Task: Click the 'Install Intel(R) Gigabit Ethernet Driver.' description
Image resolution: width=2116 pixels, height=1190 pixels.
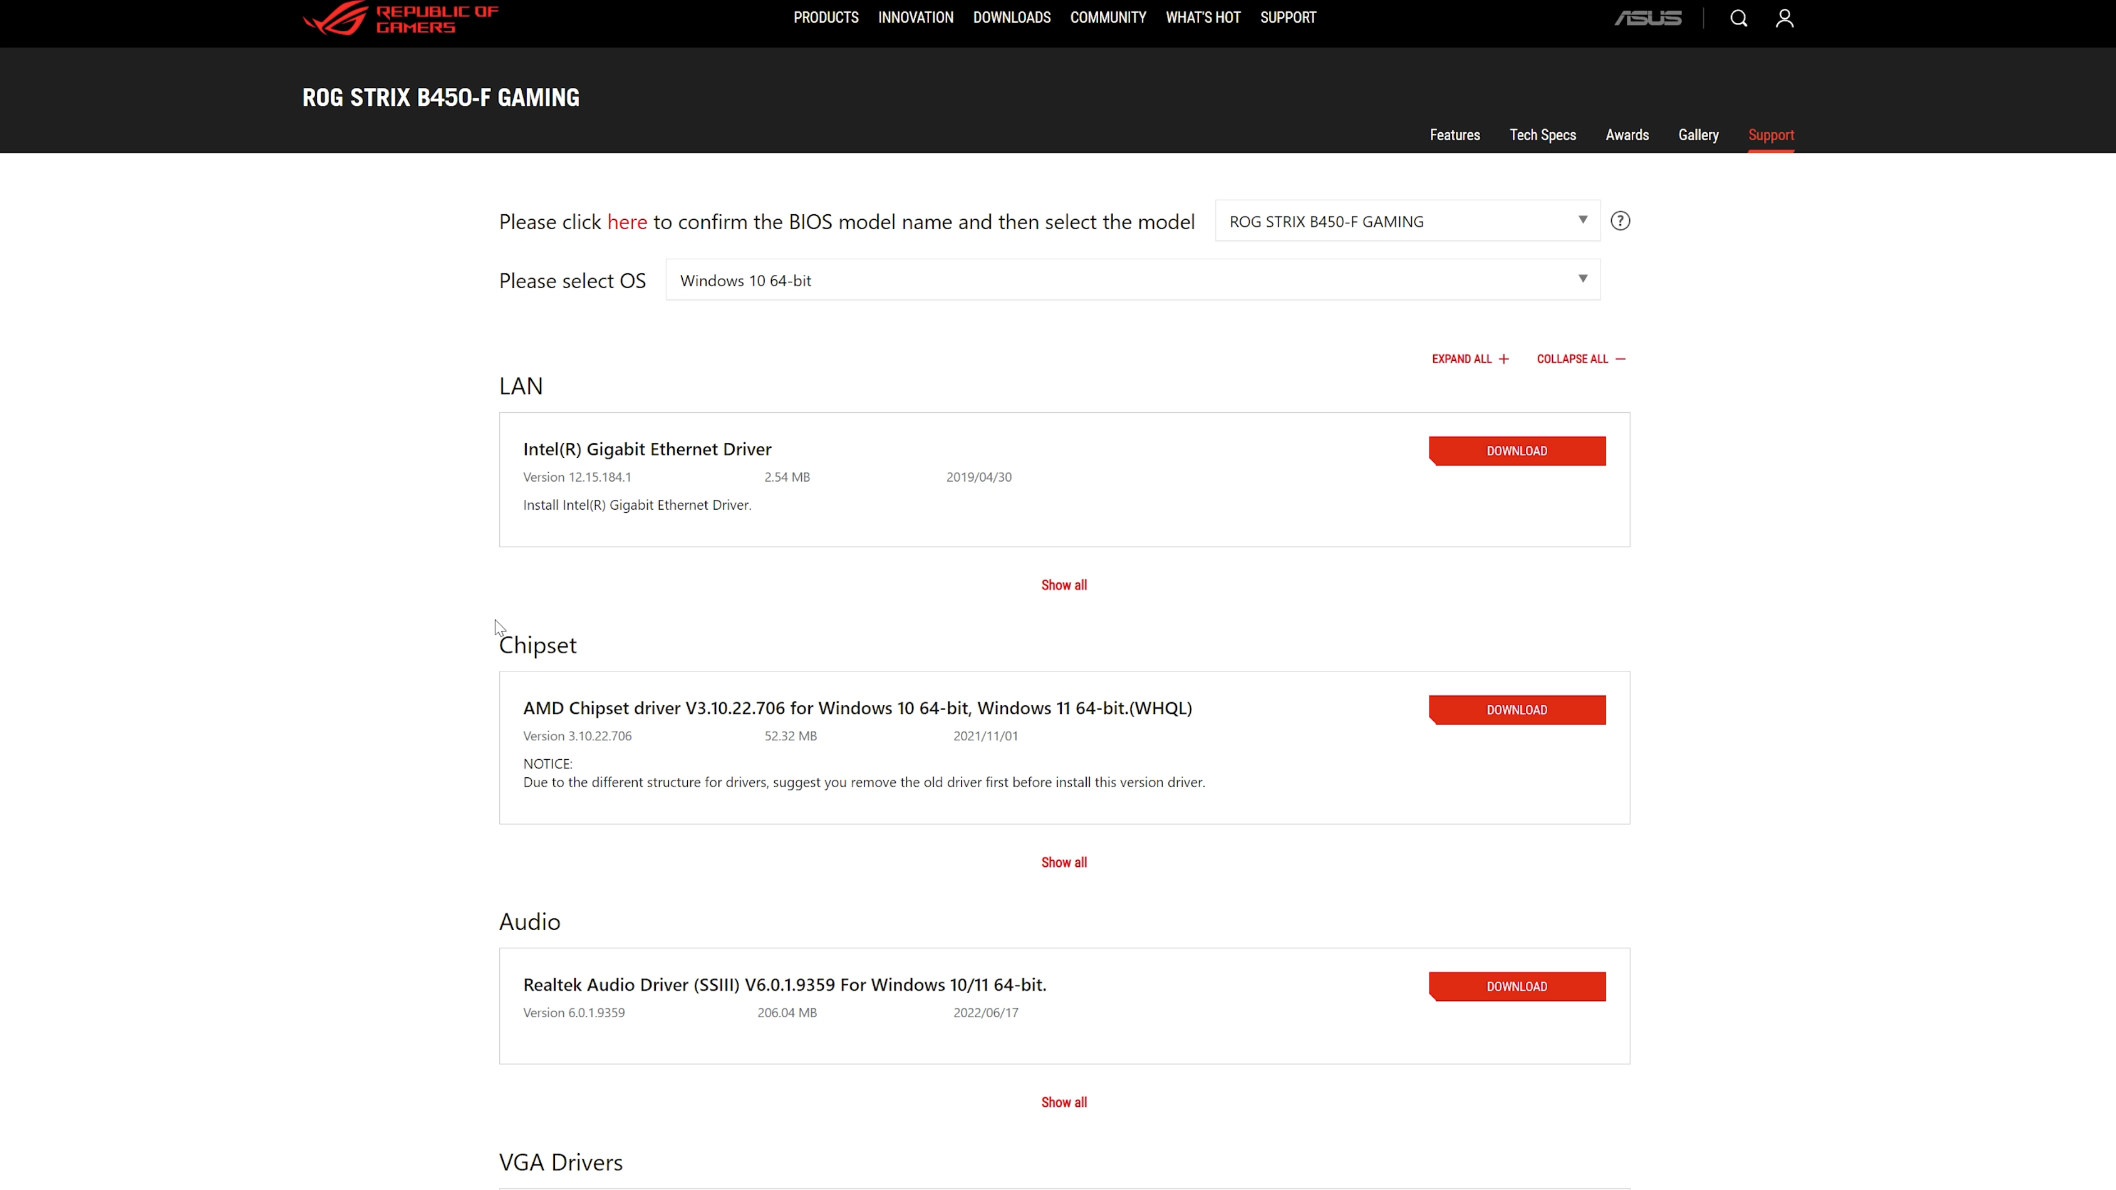Action: (638, 505)
